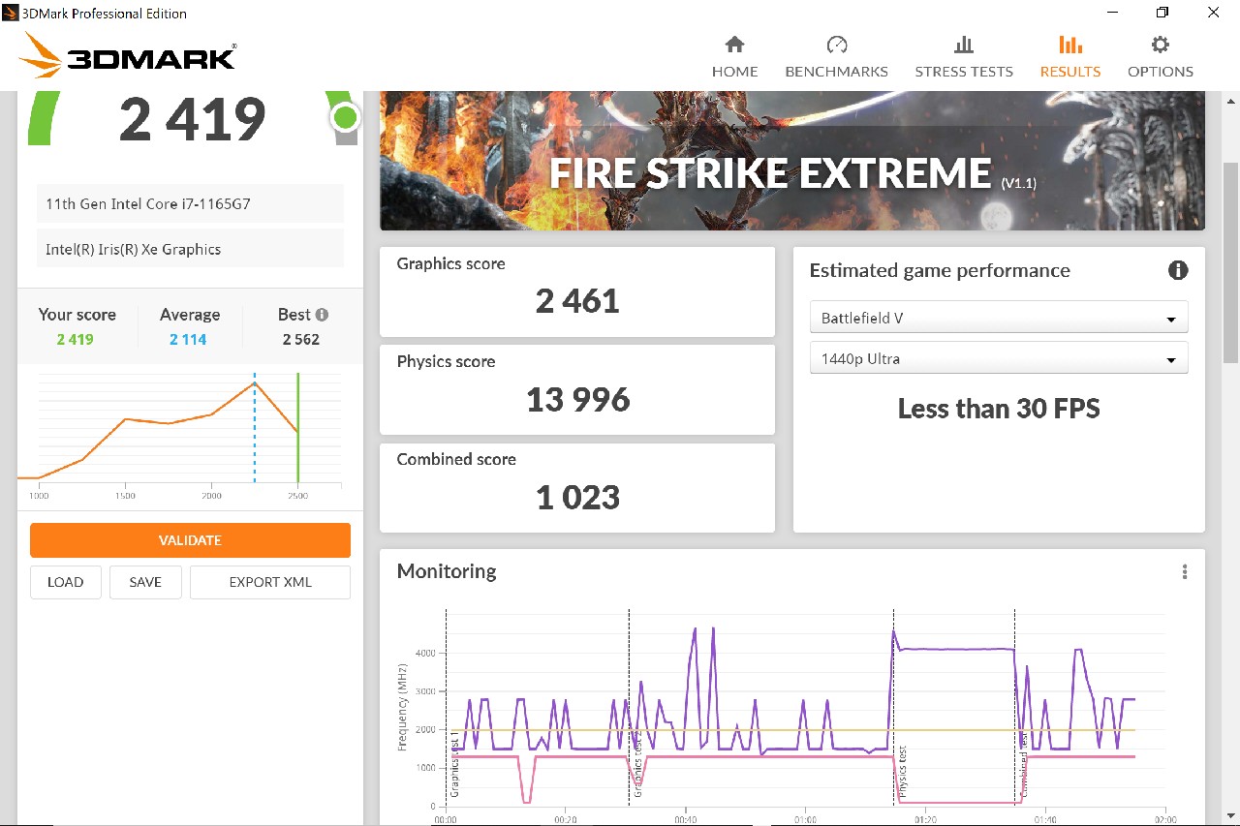The width and height of the screenshot is (1240, 826).
Task: Click the Intel(R) Iris(R) Xe Graphics text
Action: click(133, 249)
